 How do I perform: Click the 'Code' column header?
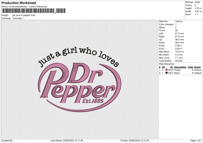190,67
